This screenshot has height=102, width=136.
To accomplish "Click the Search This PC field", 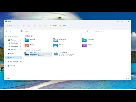I will 110,31.
